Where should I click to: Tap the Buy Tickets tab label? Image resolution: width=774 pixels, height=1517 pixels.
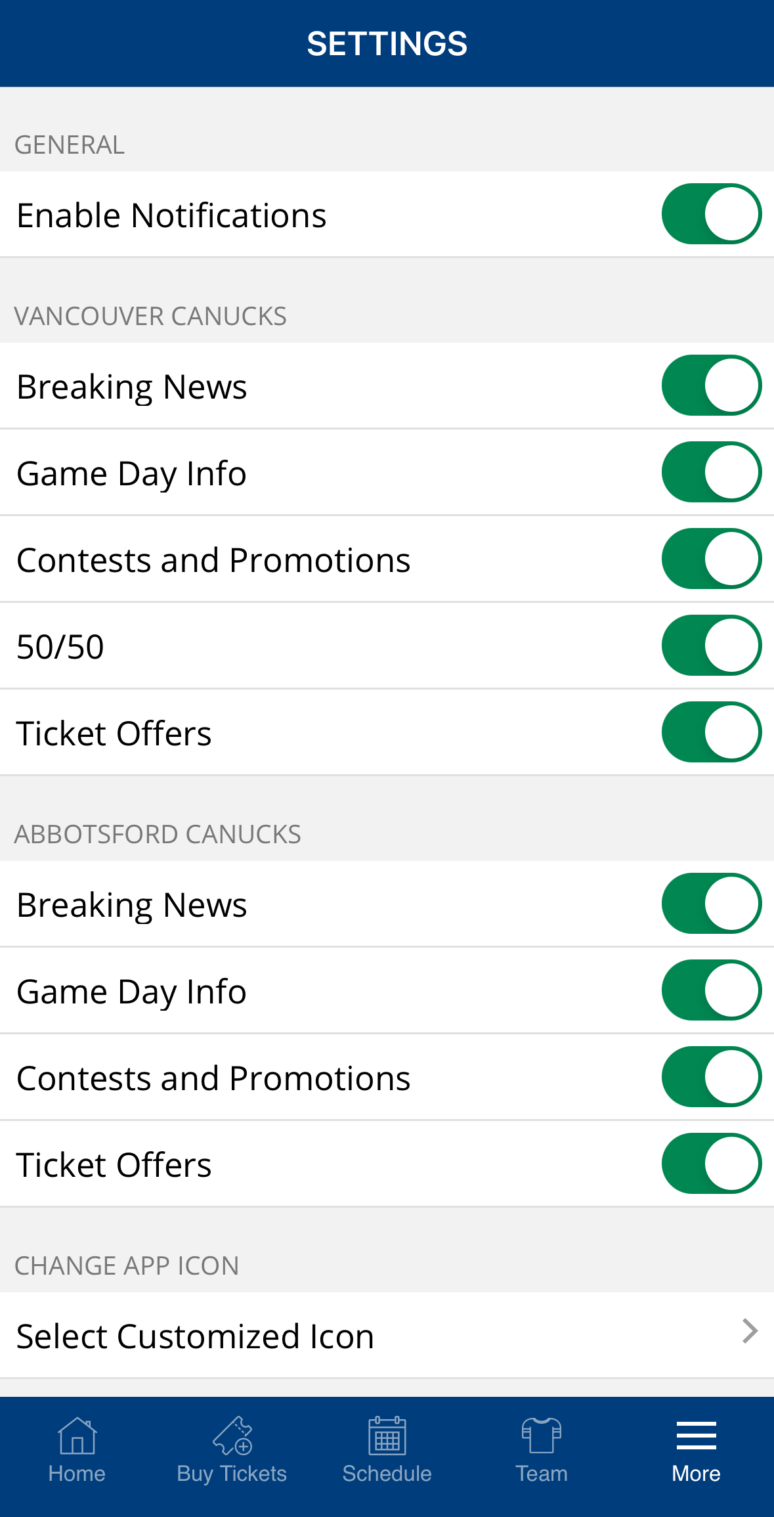click(232, 1474)
